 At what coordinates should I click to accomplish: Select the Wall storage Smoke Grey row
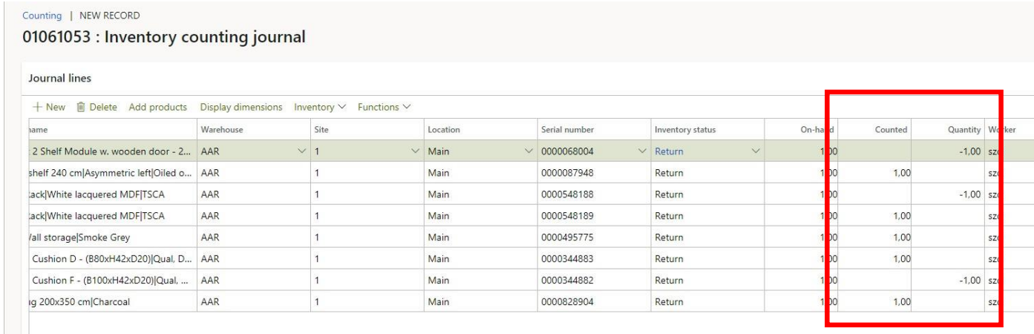click(x=111, y=238)
